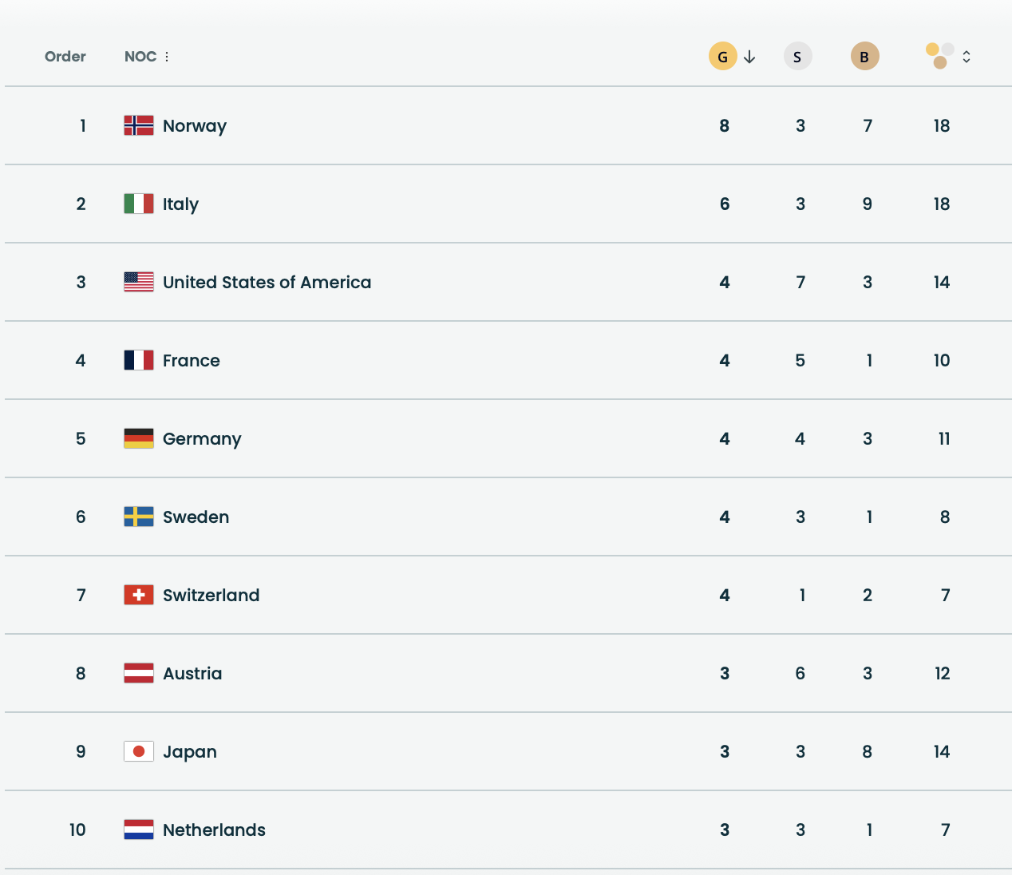
Task: Open the United States of America entry
Action: [267, 282]
